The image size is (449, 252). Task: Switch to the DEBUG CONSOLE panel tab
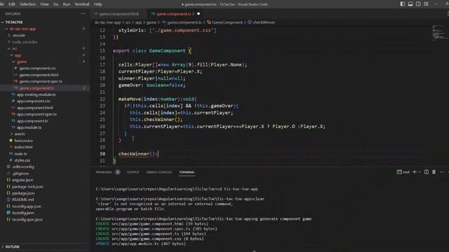[159, 172]
